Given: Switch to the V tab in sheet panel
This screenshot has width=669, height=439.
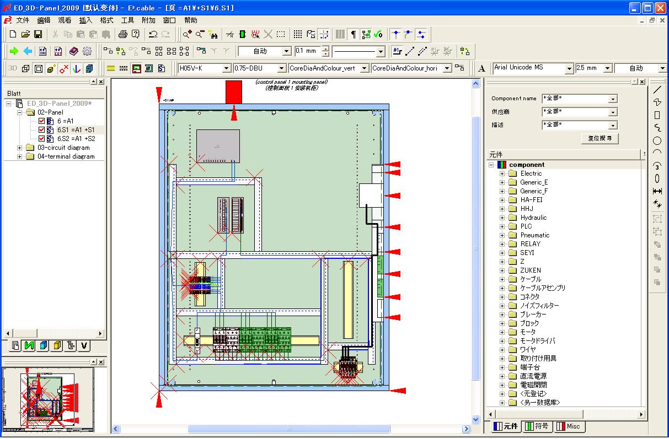Looking at the screenshot, I should click(x=84, y=346).
